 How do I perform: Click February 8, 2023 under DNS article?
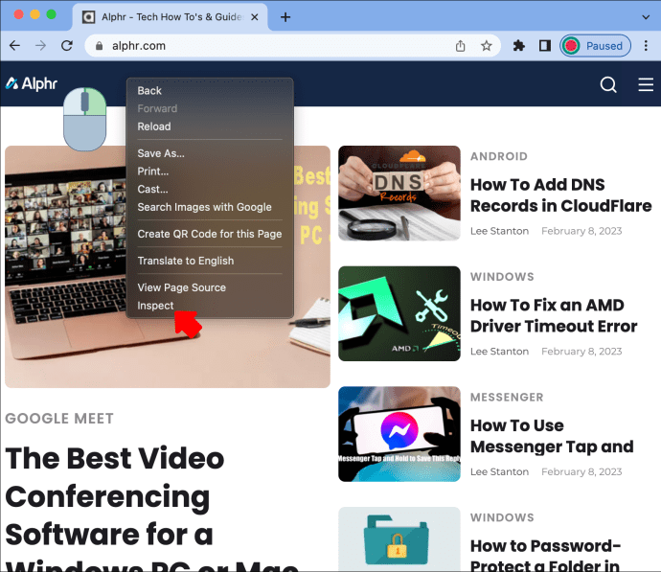tap(581, 231)
